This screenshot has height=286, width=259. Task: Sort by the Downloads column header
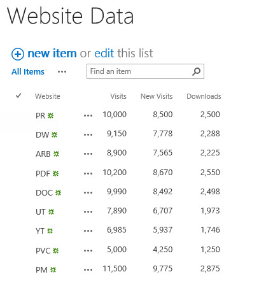(204, 96)
